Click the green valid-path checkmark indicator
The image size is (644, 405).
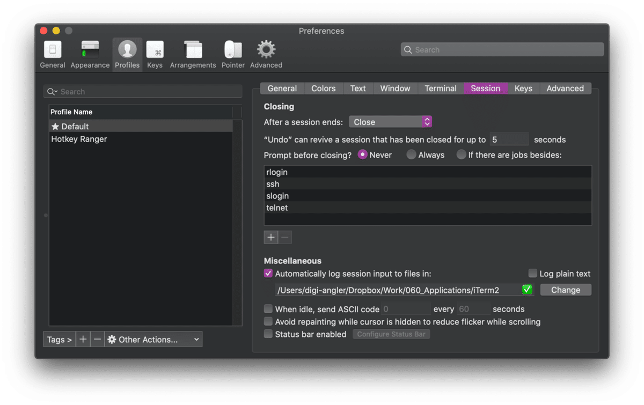(527, 290)
